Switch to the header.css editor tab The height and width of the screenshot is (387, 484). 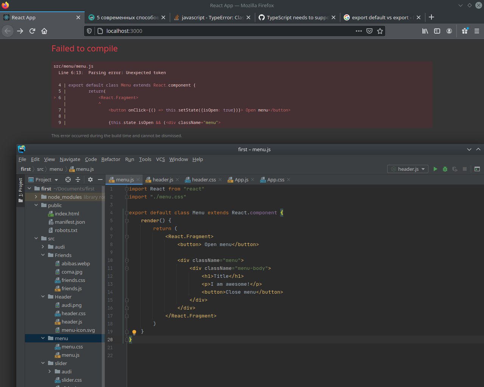tap(203, 180)
